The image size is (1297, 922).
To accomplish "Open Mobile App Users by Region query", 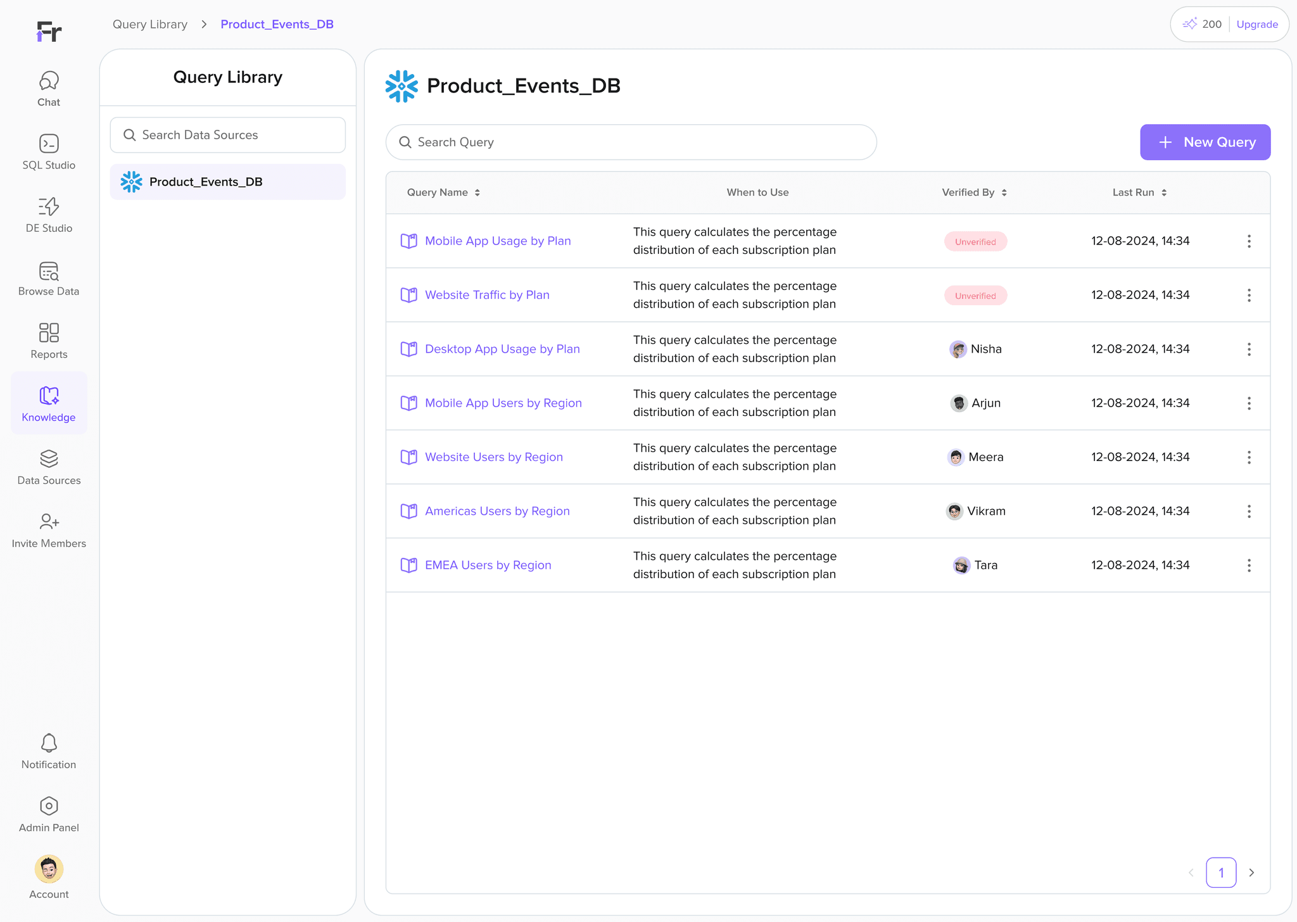I will click(503, 403).
